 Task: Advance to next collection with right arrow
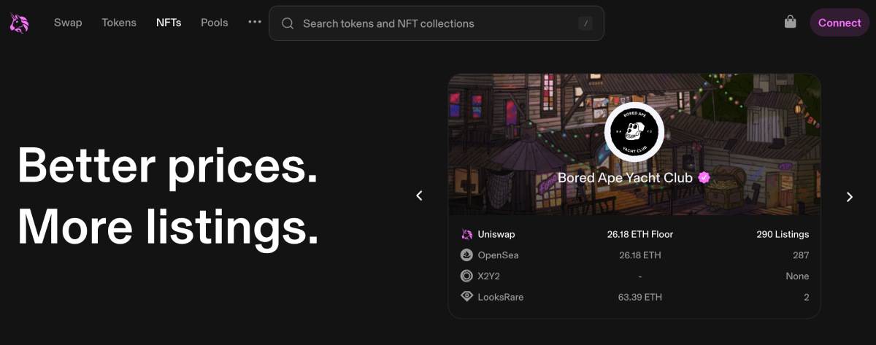pos(849,196)
